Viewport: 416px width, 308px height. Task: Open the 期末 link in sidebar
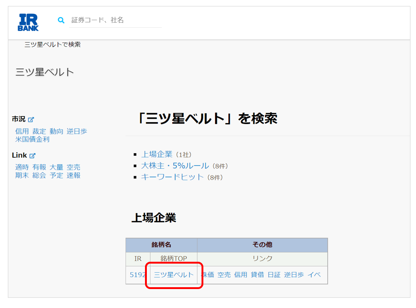[x=22, y=175]
